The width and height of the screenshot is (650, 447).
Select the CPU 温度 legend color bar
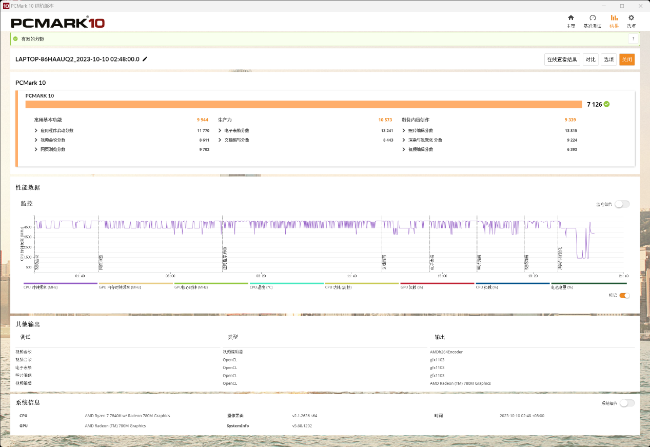point(286,283)
